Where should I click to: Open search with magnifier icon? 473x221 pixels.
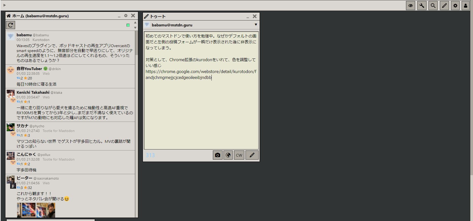(x=433, y=6)
